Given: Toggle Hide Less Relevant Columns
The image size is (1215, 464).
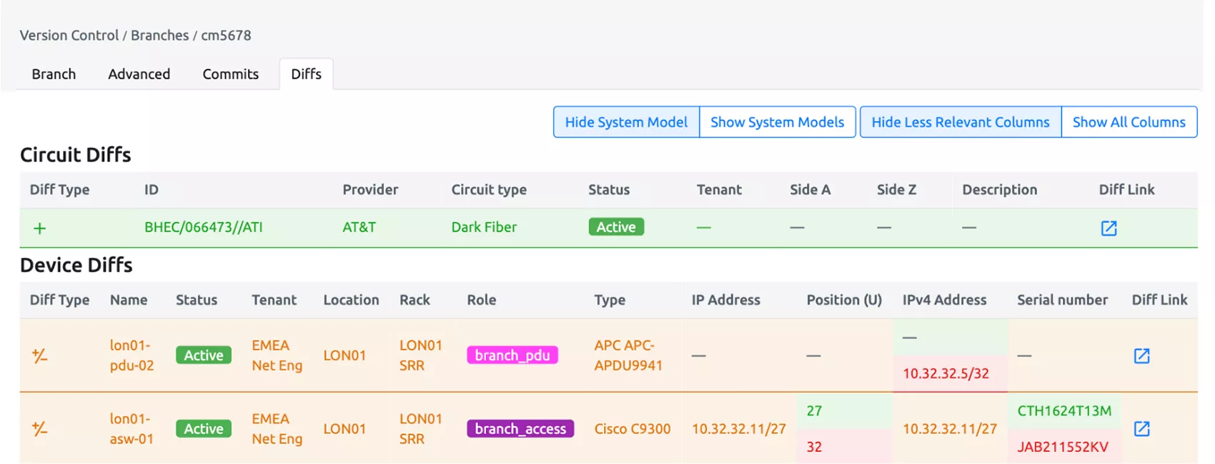Looking at the screenshot, I should pyautogui.click(x=960, y=122).
